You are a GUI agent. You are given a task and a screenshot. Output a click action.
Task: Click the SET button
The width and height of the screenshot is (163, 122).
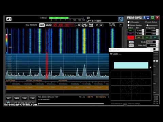click(9, 98)
